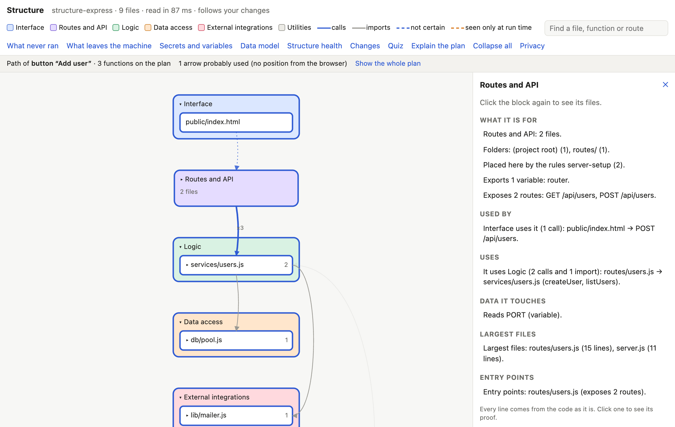Open the Data model view
675x427 pixels.
260,46
